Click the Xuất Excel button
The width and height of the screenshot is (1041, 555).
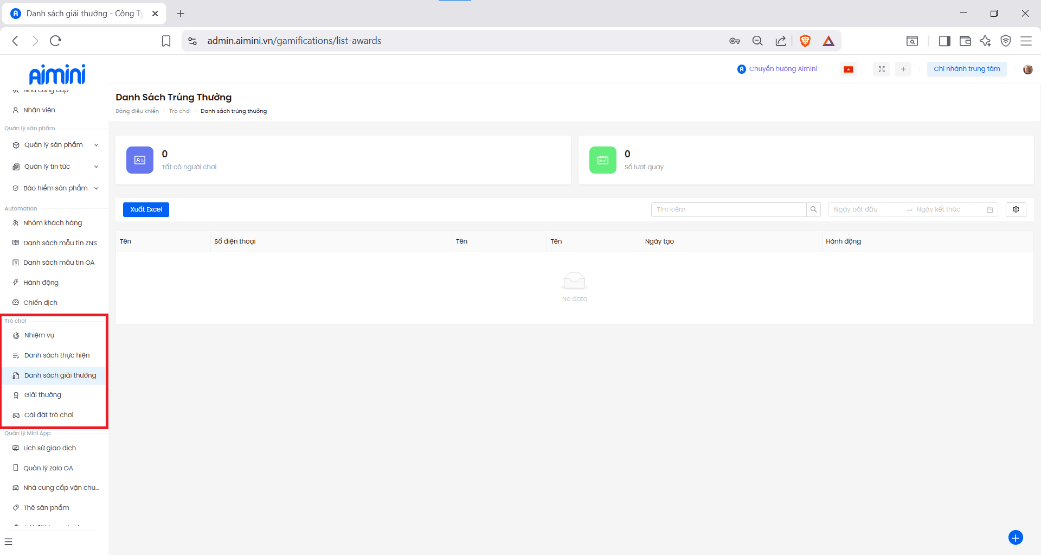click(146, 209)
